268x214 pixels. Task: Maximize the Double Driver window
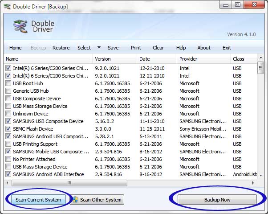pos(238,4)
